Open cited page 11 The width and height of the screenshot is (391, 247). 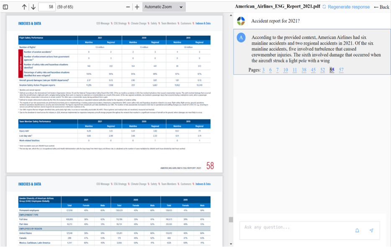click(295, 70)
